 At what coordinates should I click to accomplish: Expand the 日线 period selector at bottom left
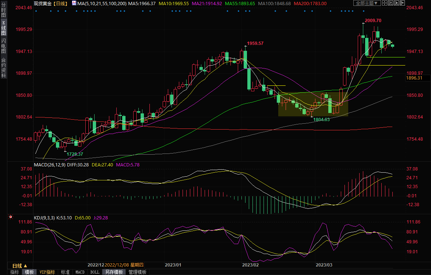[19, 265]
